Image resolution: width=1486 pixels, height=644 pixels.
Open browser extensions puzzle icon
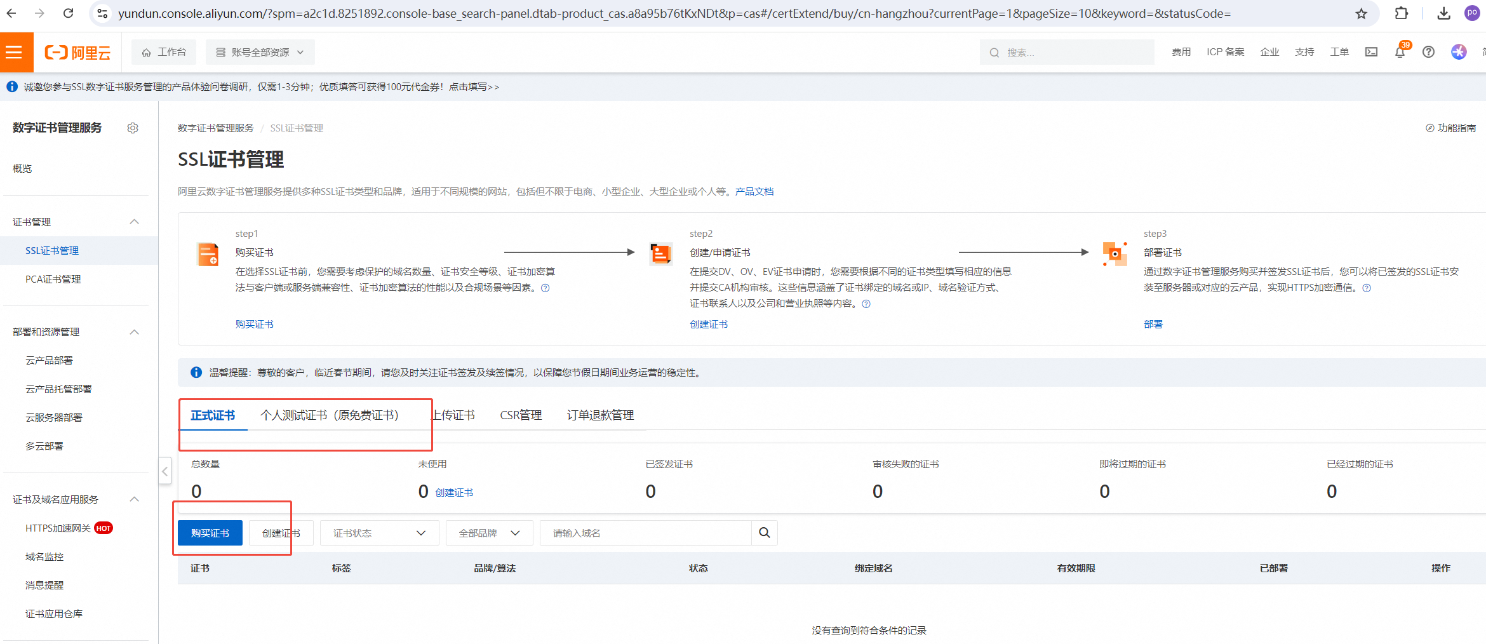1402,13
